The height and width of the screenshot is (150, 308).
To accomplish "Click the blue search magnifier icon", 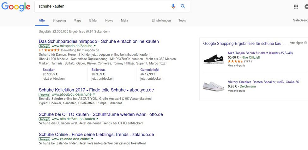I will click(x=183, y=6).
